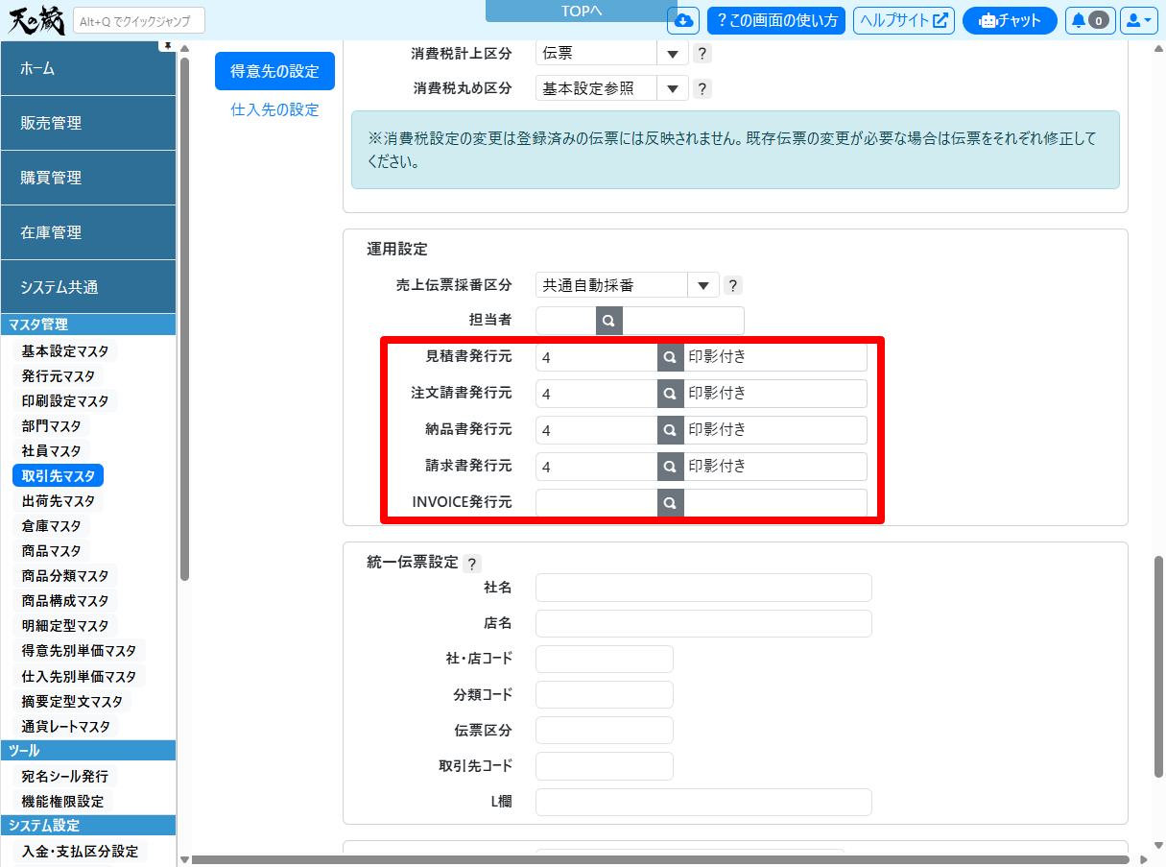Click the main vertical scrollbar thumb
The width and height of the screenshot is (1166, 867).
click(x=1158, y=664)
